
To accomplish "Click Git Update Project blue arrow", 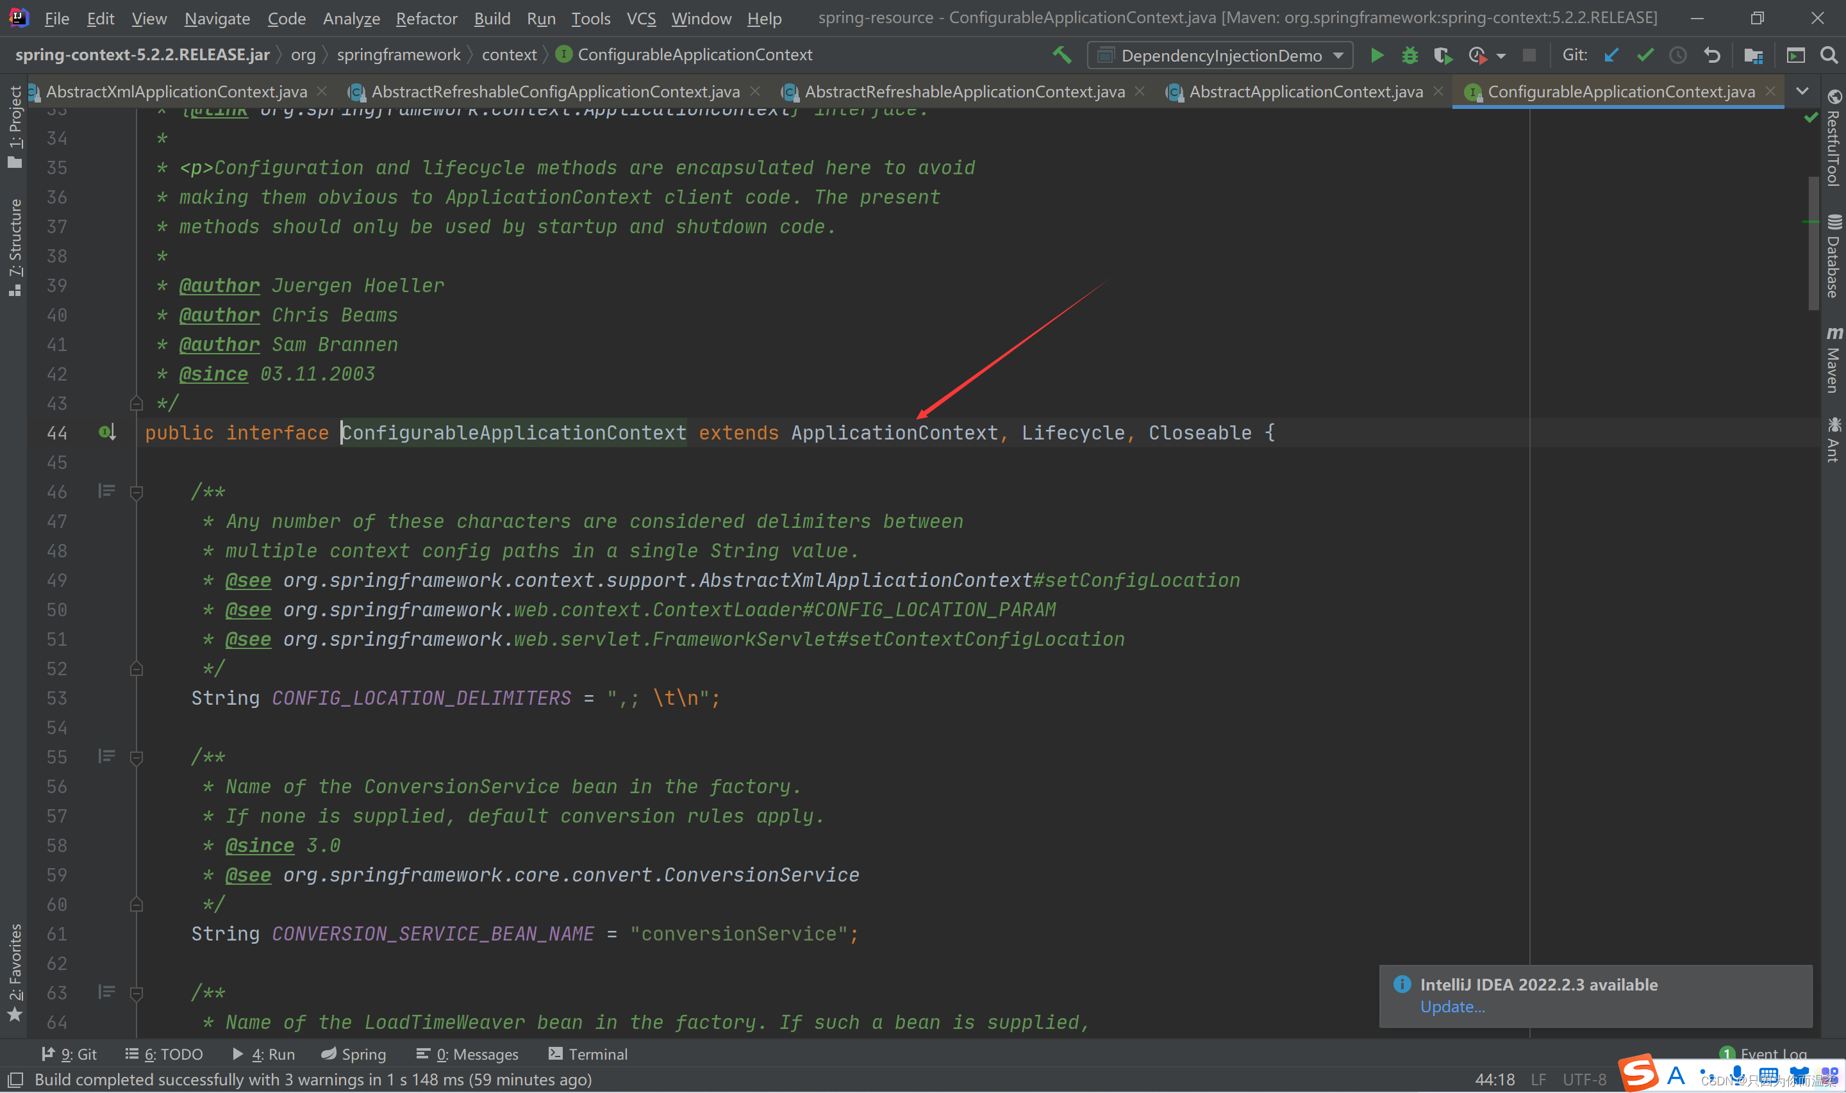I will 1611,55.
